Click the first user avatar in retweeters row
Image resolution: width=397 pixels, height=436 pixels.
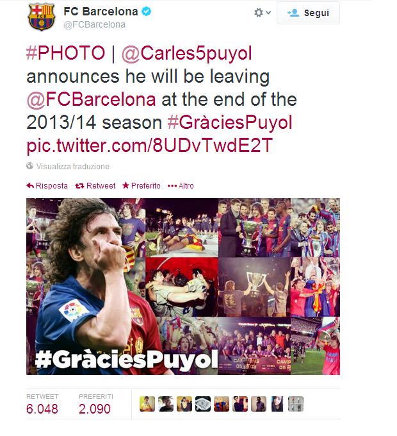147,404
